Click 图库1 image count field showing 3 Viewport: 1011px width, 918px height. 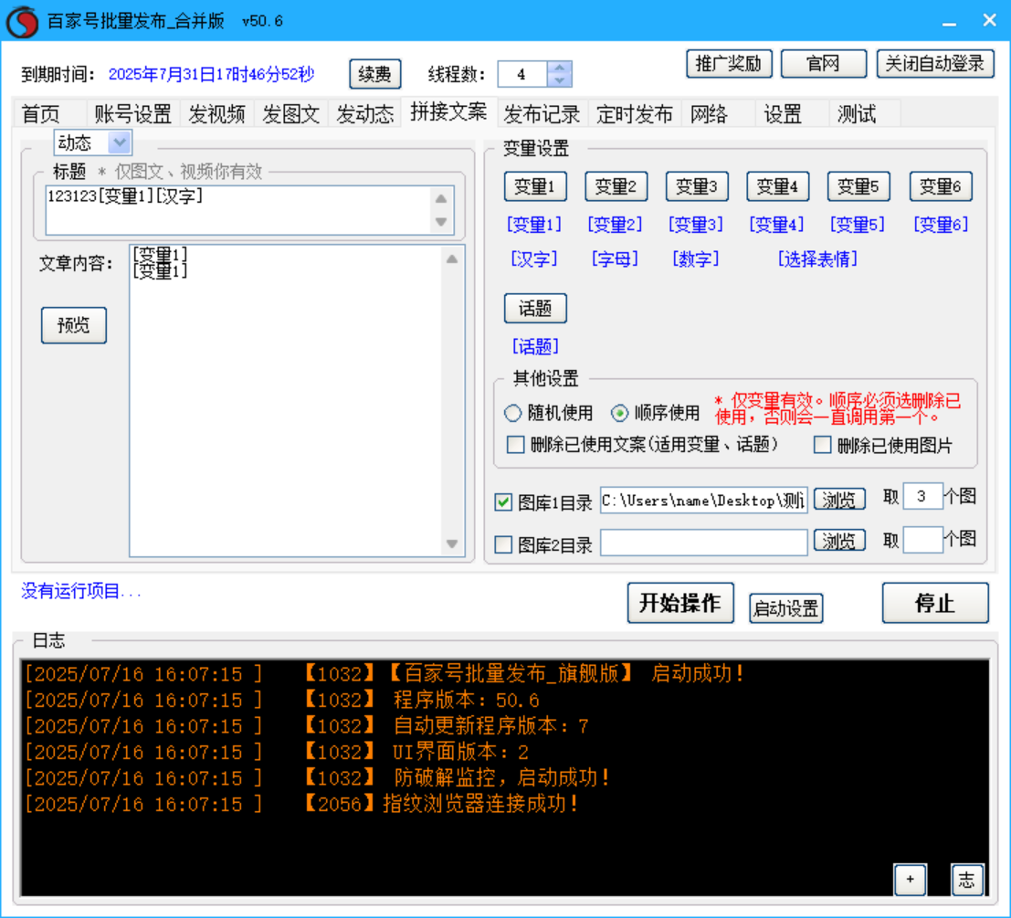tap(922, 496)
